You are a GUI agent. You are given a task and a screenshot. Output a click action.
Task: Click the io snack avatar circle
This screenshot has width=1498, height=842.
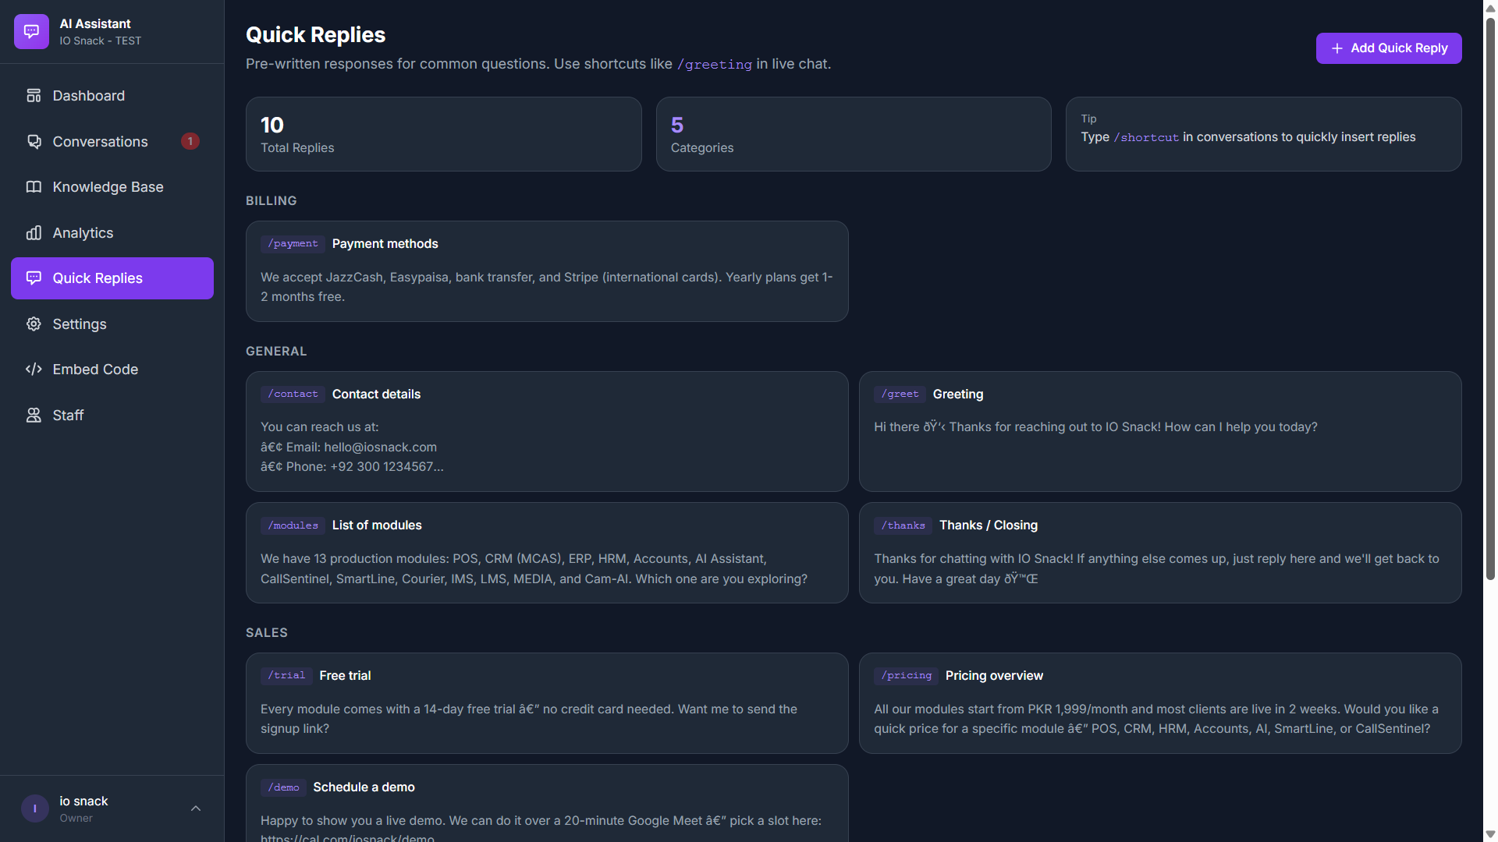[x=35, y=808]
